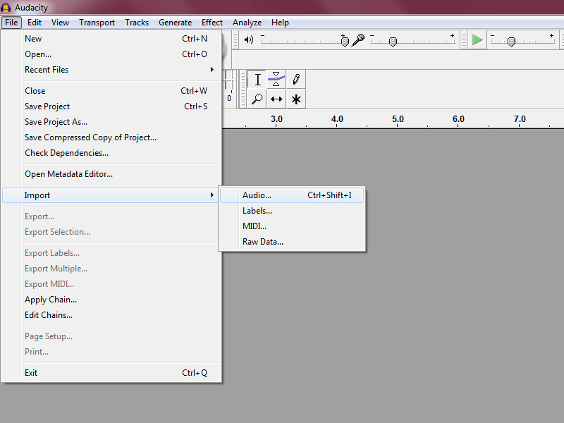Click the 4.0 mark on the timeline ruler
The height and width of the screenshot is (423, 564).
(337, 119)
